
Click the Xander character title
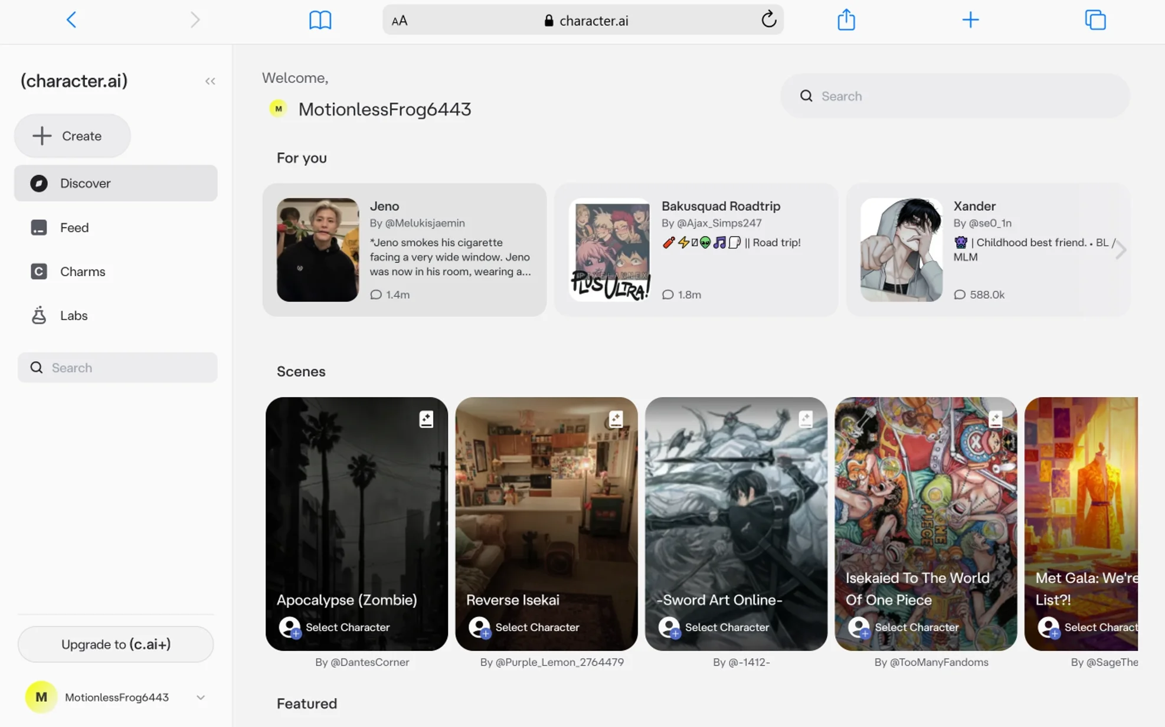974,206
